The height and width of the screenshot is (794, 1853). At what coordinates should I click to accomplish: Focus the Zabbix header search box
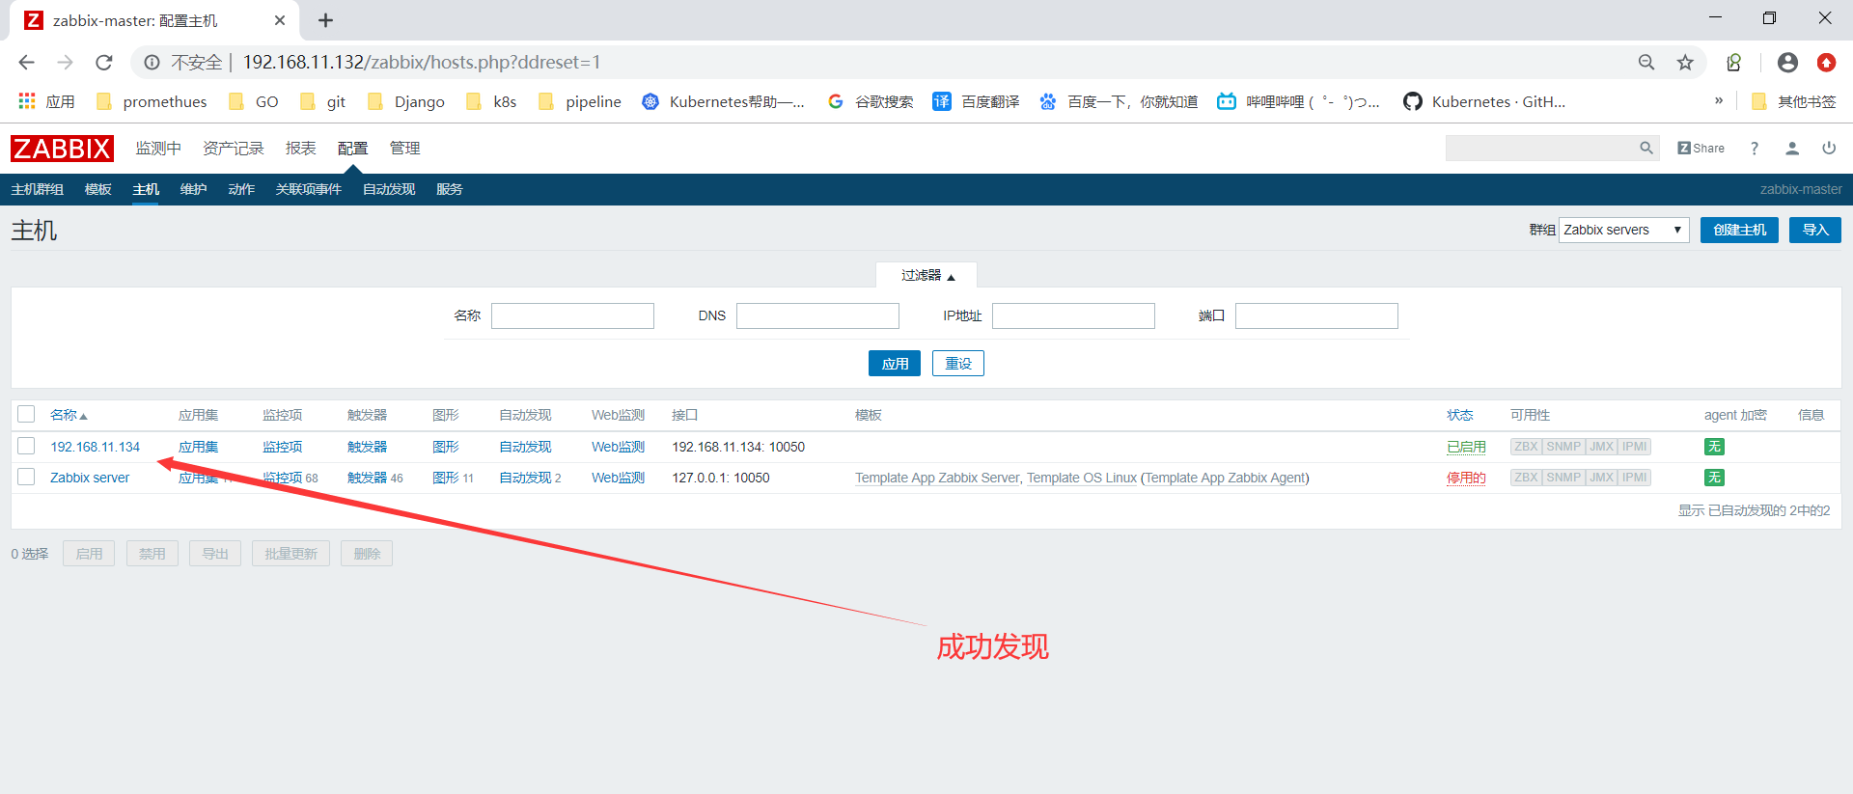(x=1542, y=148)
